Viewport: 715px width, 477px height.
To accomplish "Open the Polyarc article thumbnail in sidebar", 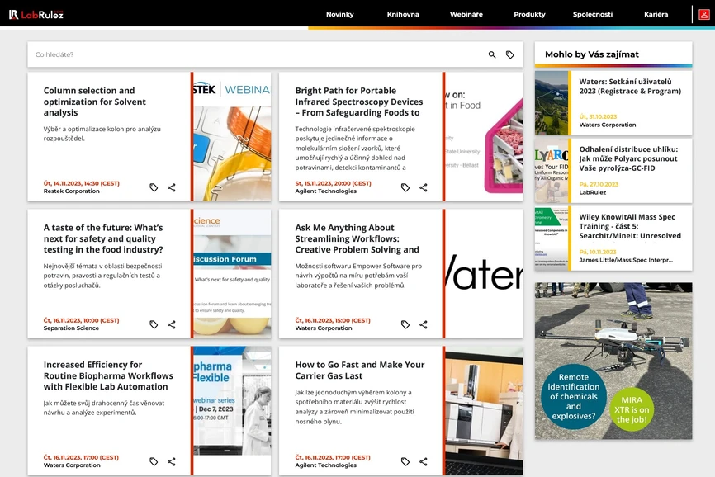I will point(552,171).
